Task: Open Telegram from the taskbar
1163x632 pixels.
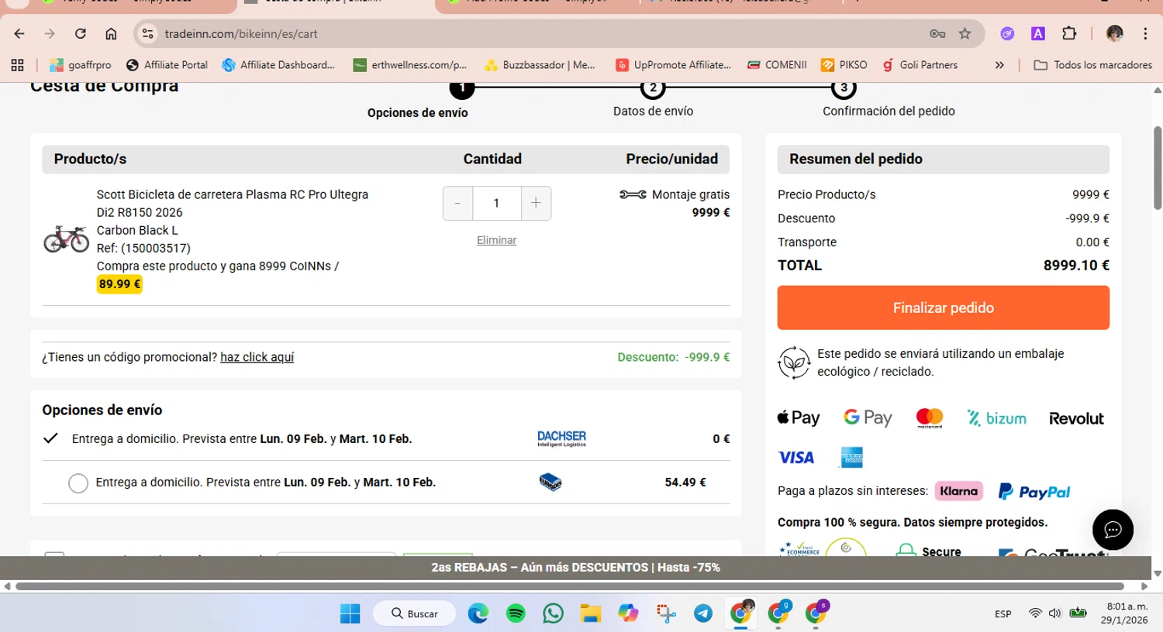Action: click(x=703, y=613)
